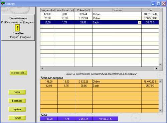Toggle the yellow Circonférence/Diamètre switch
This screenshot has width=167, height=123.
tap(17, 28)
